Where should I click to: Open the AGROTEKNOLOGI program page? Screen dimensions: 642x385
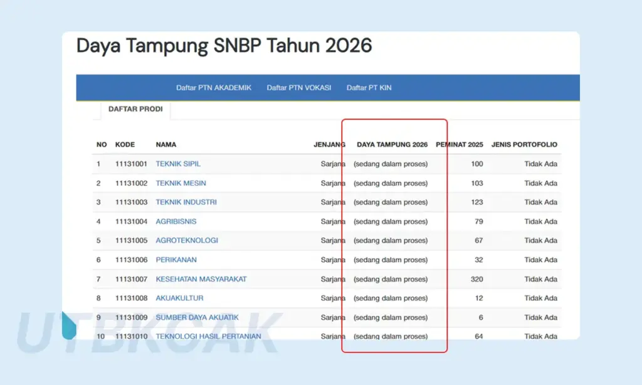(186, 240)
